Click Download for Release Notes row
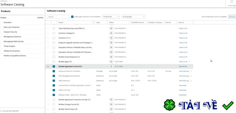The width and height of the screenshot is (236, 113). click(183, 95)
